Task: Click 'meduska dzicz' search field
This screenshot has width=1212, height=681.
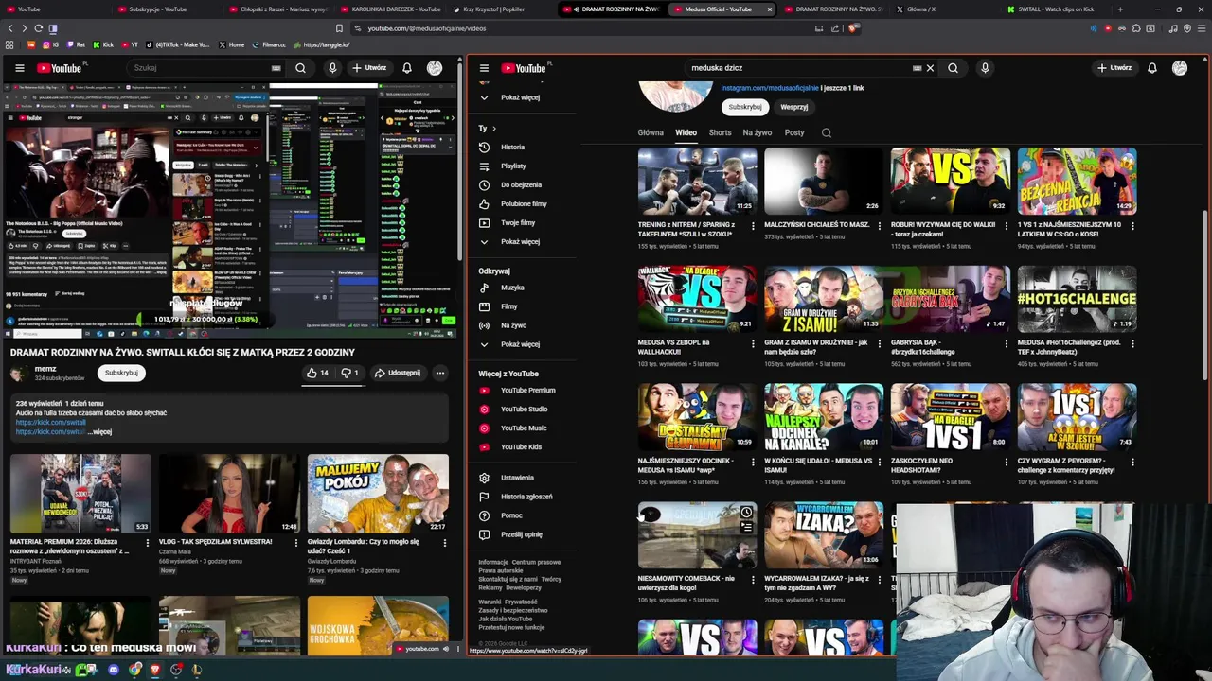Action: pos(800,68)
